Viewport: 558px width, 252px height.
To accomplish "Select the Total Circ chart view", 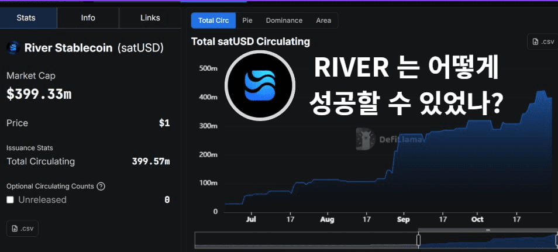I will [213, 20].
